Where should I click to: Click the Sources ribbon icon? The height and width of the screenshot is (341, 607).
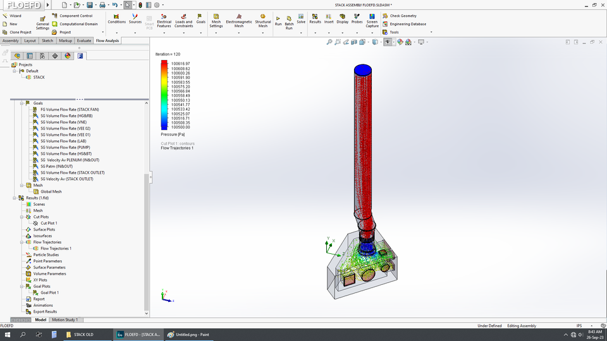(135, 16)
